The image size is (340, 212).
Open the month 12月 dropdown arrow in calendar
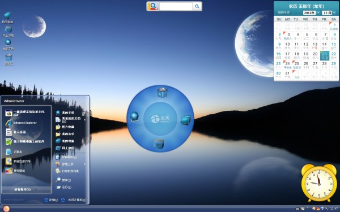click(334, 13)
